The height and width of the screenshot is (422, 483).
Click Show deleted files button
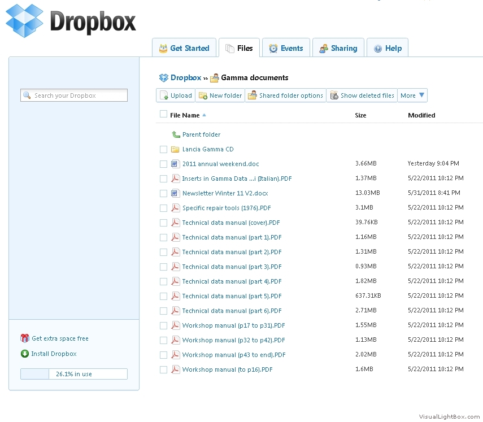(x=362, y=95)
